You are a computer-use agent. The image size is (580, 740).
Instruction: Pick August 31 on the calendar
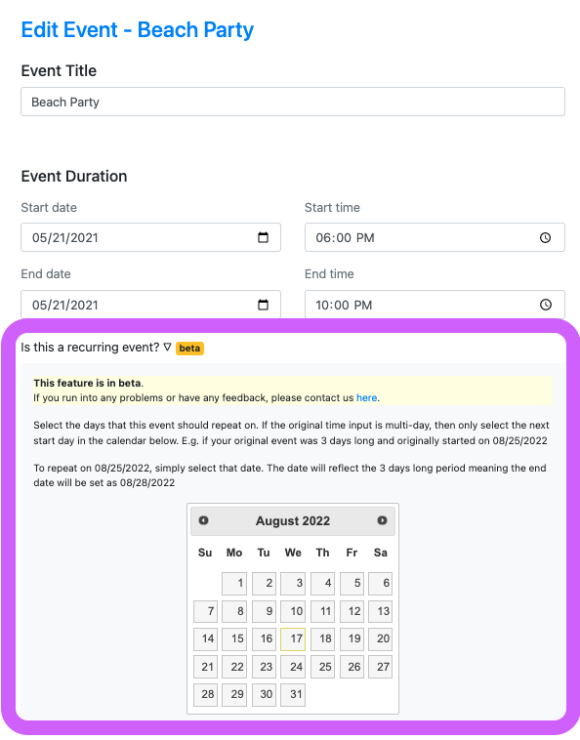[293, 695]
